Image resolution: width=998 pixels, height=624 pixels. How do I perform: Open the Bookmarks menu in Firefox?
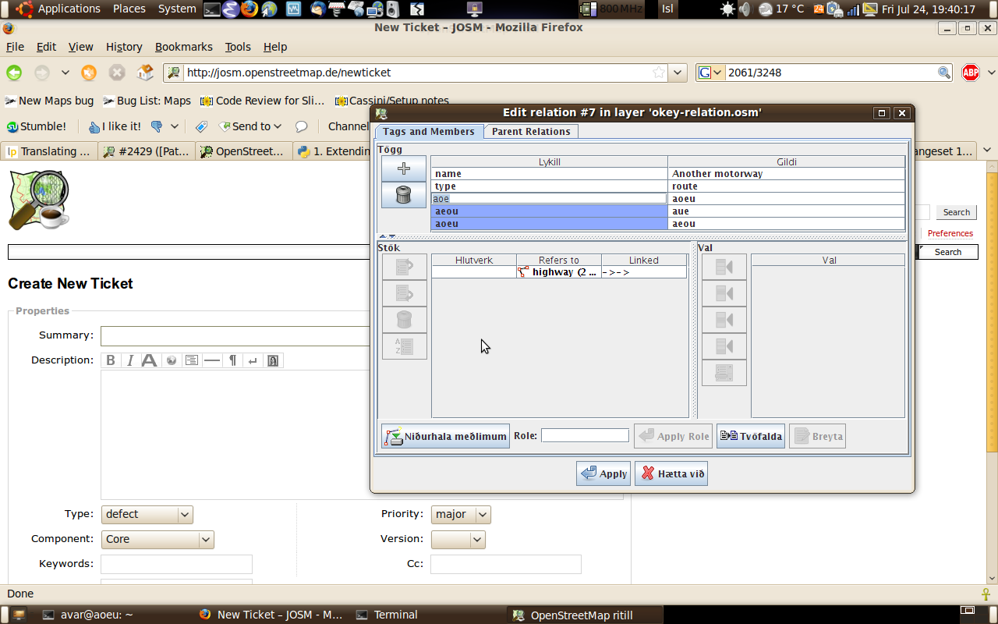tap(183, 47)
